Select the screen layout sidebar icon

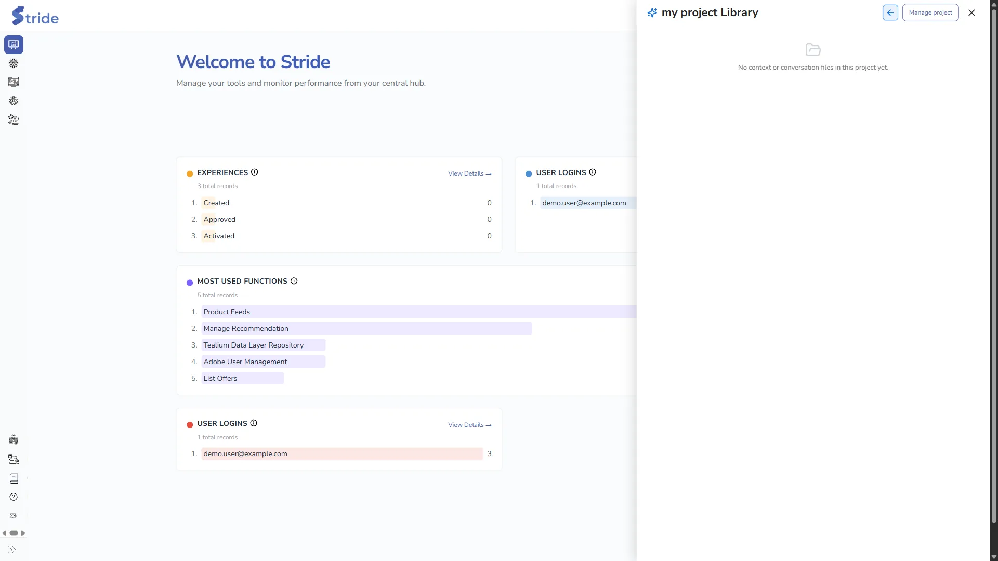pyautogui.click(x=14, y=82)
